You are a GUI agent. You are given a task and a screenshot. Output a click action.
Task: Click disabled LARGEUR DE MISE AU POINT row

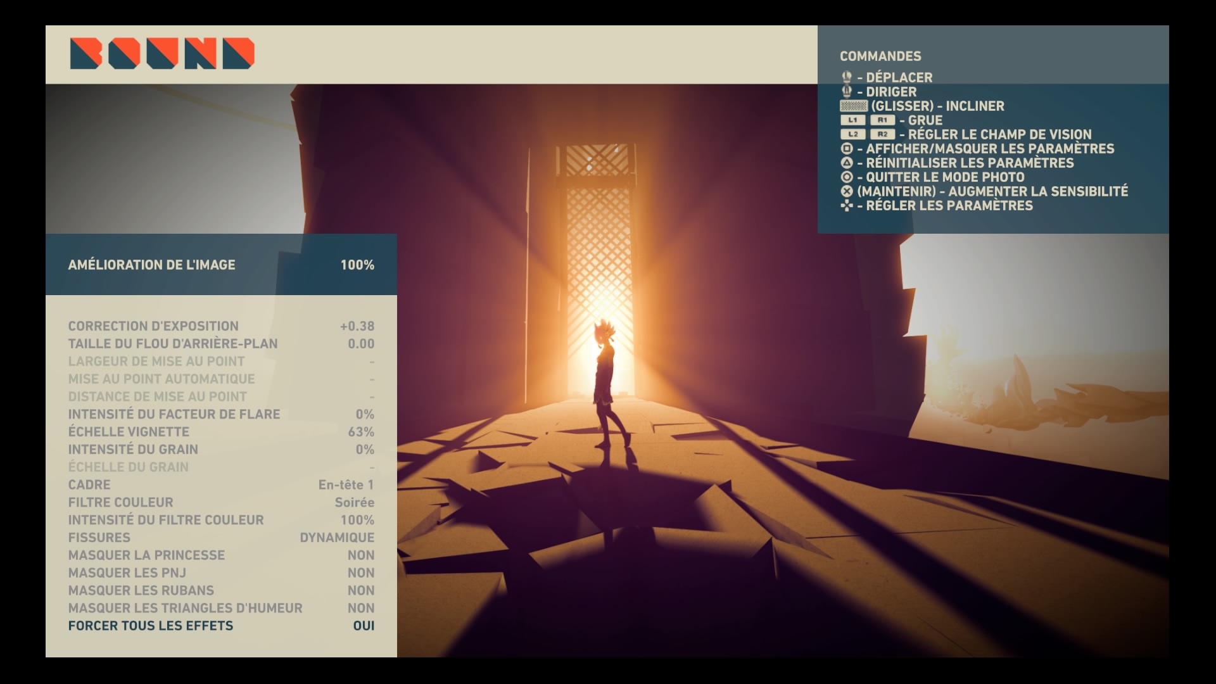click(221, 362)
